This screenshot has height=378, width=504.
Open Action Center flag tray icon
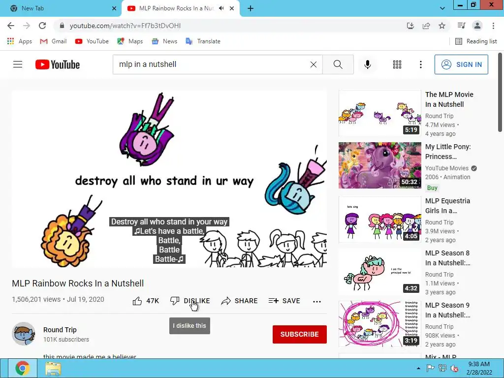click(430, 368)
